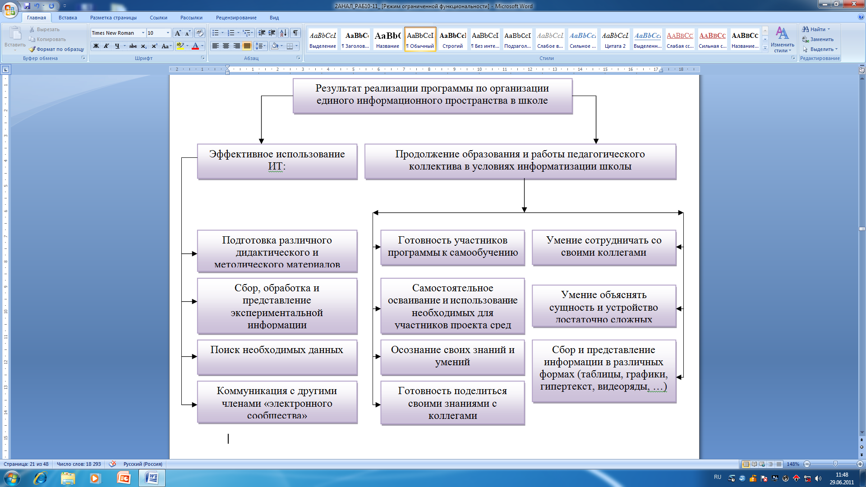Viewport: 866px width, 487px height.
Task: Click the spell check status icon
Action: point(112,464)
